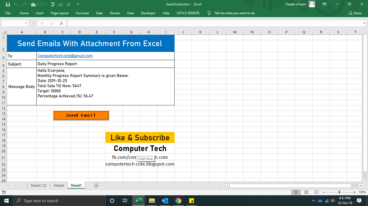
Task: Open the Computertech.cote@gmail.com email link
Action: (65, 56)
